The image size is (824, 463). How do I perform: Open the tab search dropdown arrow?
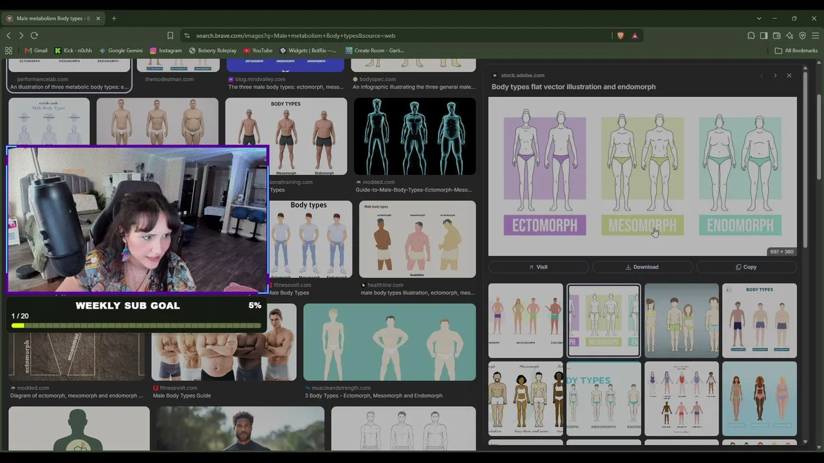(x=759, y=18)
